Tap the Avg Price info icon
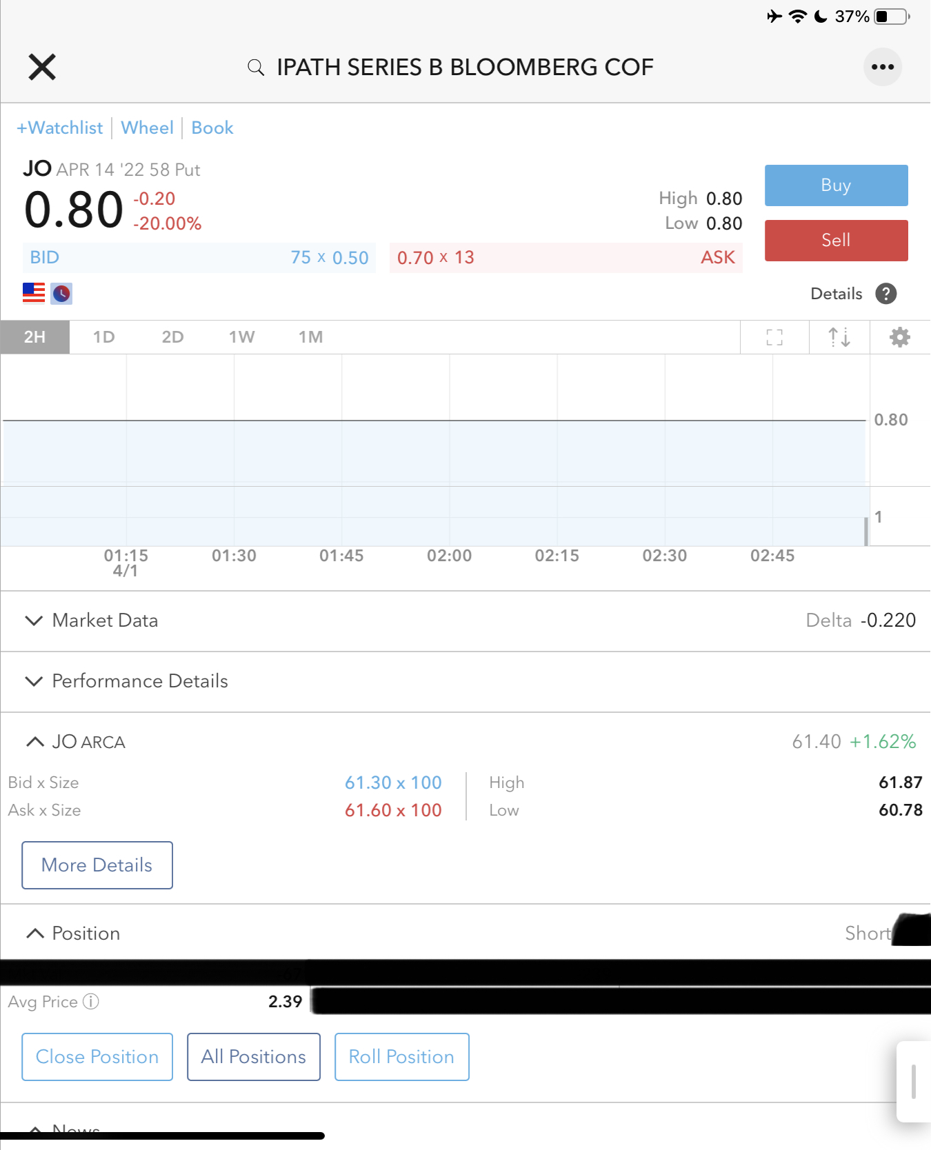 pos(91,1001)
